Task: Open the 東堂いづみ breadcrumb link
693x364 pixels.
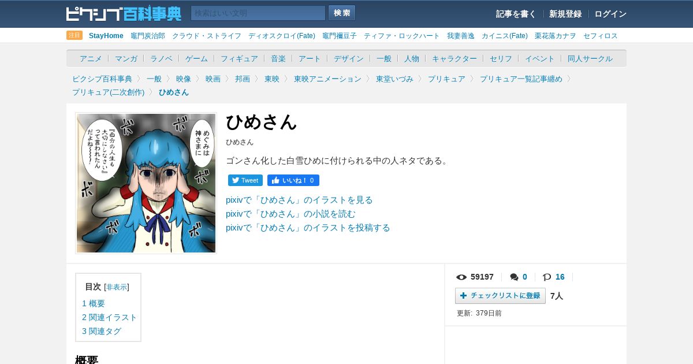Action: click(x=394, y=79)
